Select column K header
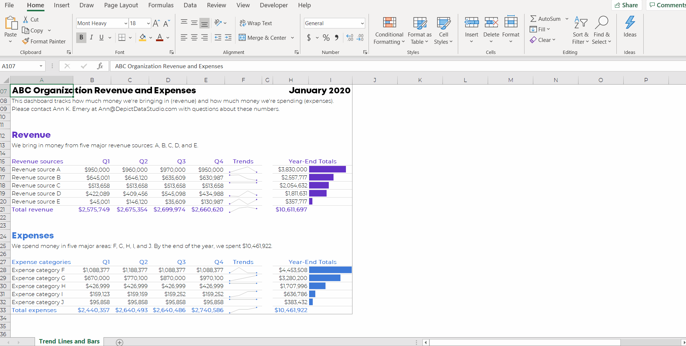Image resolution: width=686 pixels, height=346 pixels. pos(420,80)
